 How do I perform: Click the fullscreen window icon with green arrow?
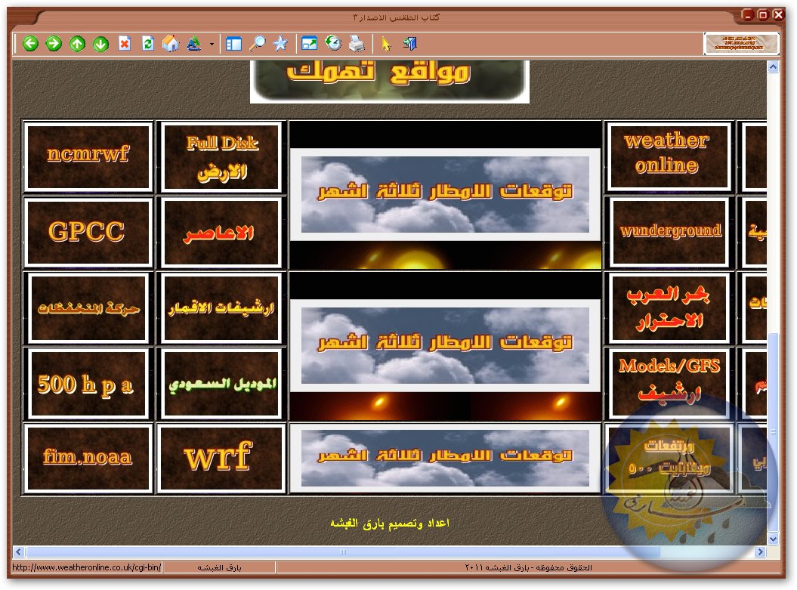tap(309, 44)
